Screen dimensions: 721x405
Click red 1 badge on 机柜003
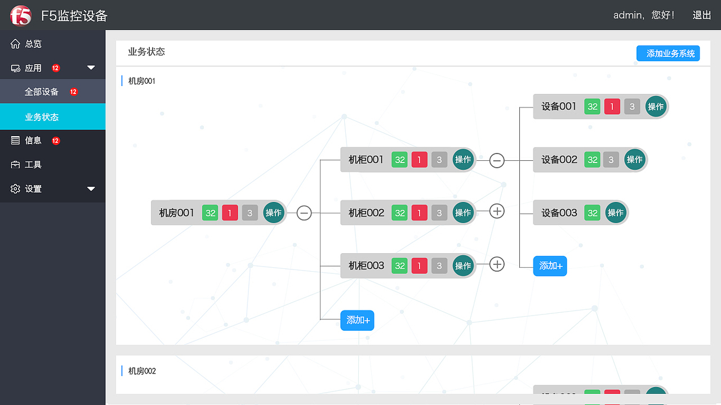pyautogui.click(x=419, y=265)
